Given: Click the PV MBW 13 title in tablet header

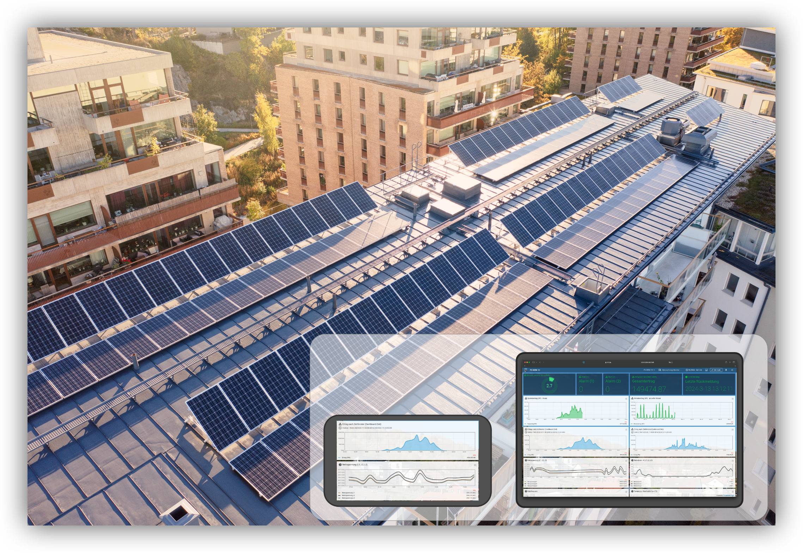Looking at the screenshot, I should [x=535, y=370].
